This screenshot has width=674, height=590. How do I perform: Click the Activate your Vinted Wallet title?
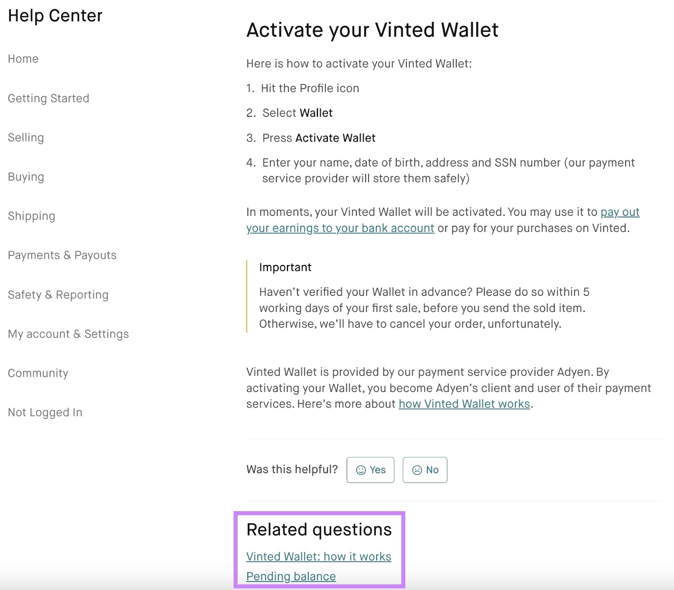pyautogui.click(x=372, y=30)
